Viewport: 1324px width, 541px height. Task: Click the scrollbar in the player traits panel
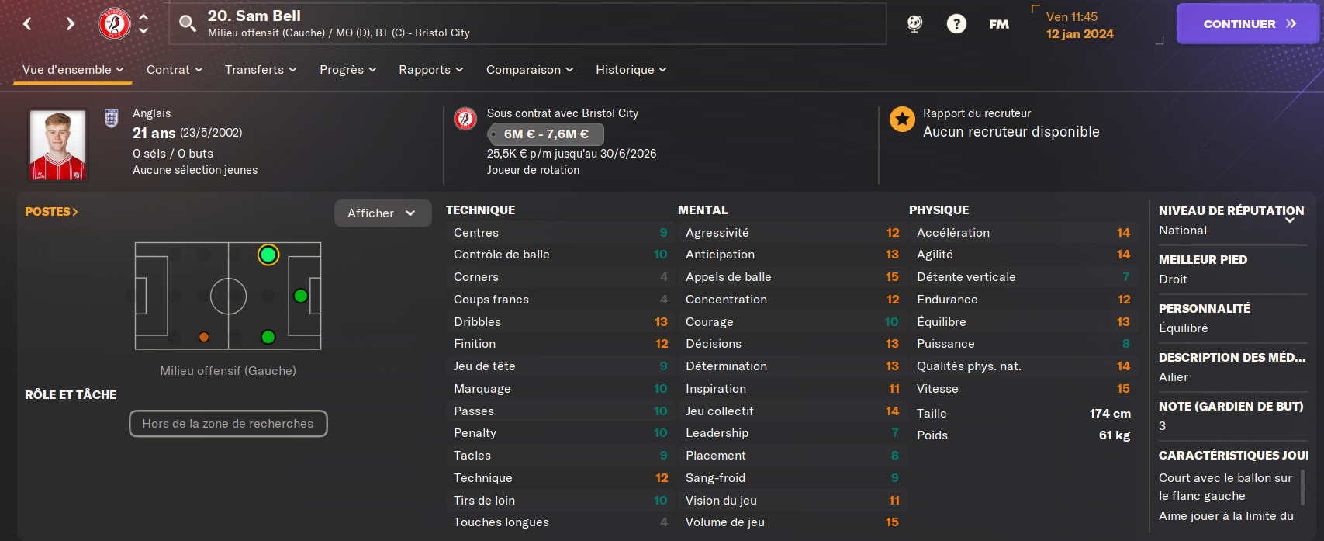coord(1302,487)
